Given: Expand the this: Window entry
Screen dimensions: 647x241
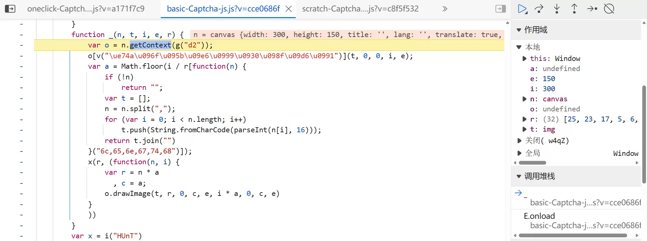Looking at the screenshot, I should (x=524, y=59).
